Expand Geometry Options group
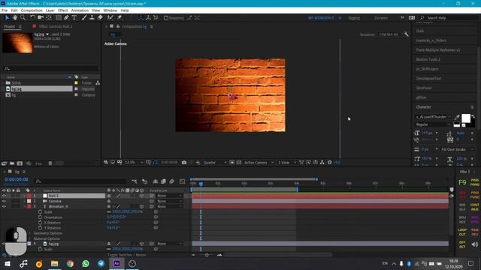The height and width of the screenshot is (270, 481). tap(29, 233)
